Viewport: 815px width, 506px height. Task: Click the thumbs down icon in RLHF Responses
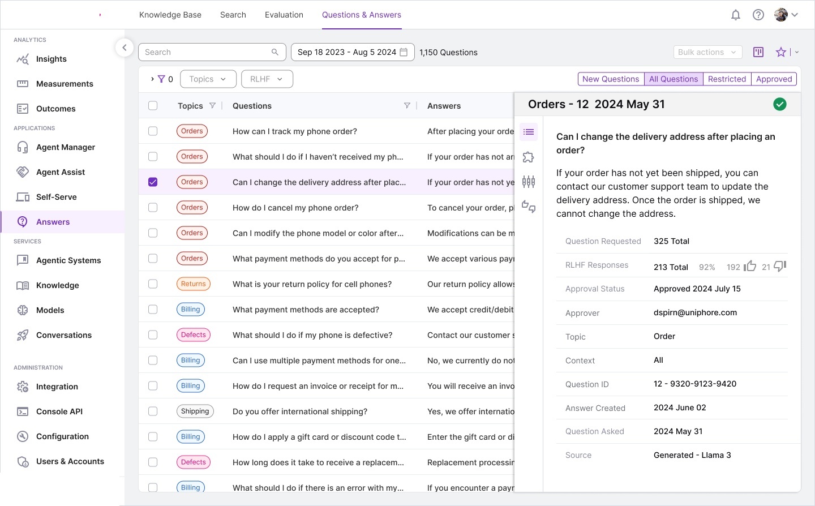(x=780, y=266)
